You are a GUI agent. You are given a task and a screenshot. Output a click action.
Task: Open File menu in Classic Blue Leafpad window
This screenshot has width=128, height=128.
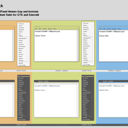click(x=101, y=29)
